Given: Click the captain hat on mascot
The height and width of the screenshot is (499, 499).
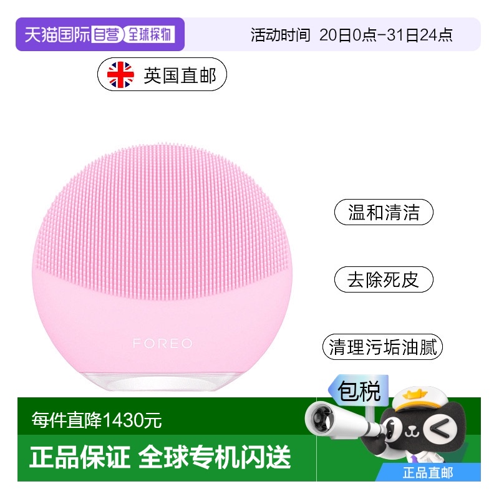Looking at the screenshot, I should coord(417,399).
